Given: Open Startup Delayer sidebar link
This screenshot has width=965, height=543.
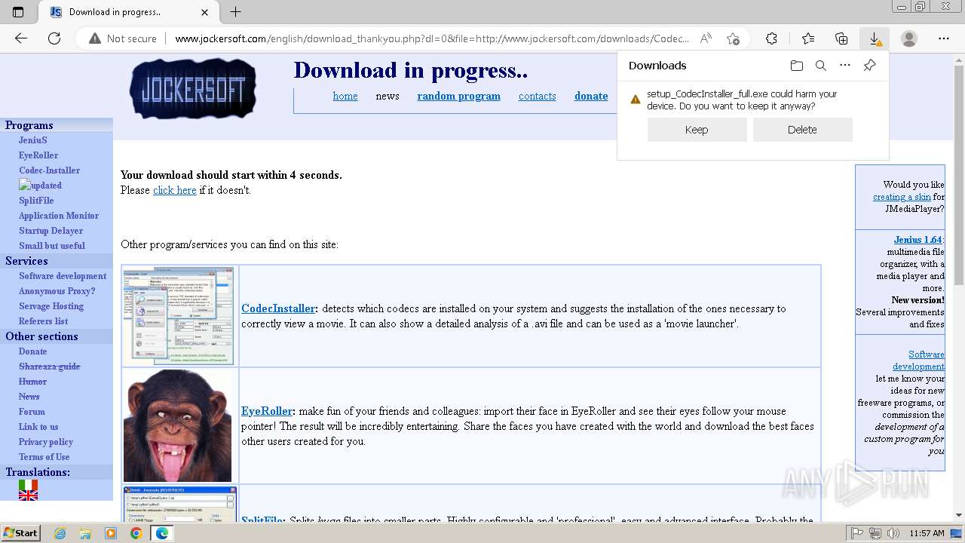Looking at the screenshot, I should pos(51,231).
